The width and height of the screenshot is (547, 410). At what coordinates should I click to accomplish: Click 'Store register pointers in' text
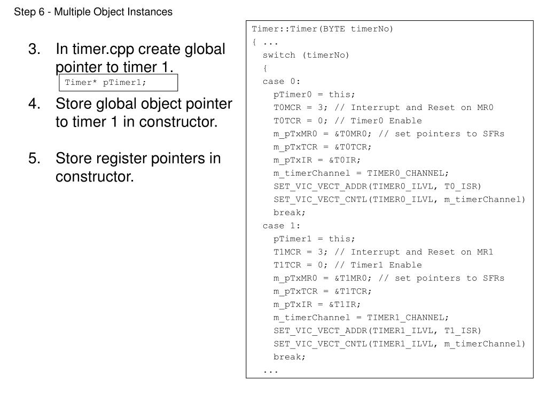tap(138, 159)
